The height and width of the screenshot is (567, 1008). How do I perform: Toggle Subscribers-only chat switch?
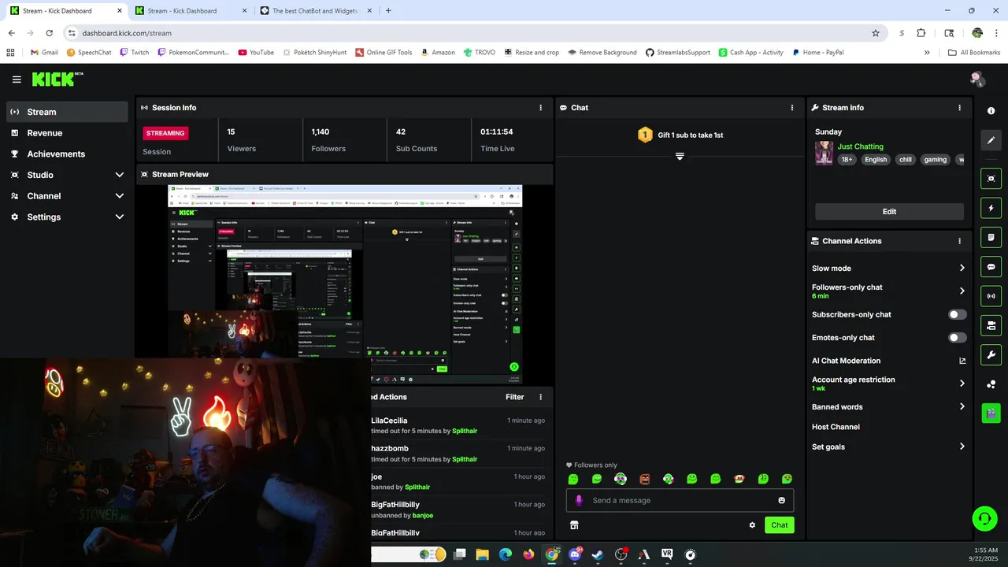click(957, 314)
